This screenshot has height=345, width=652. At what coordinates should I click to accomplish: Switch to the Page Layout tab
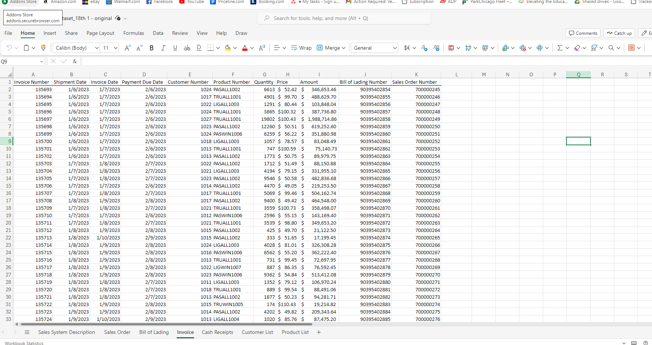coord(100,33)
